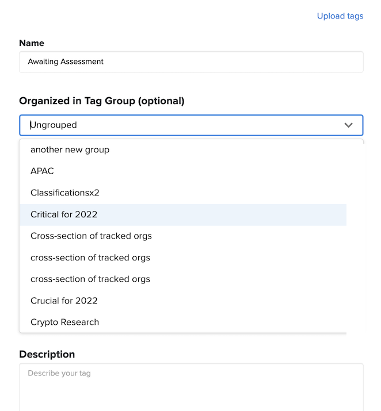The image size is (381, 411).
Task: Choose 'cross-section' option directly above Crucial for 2022
Action: tap(90, 279)
